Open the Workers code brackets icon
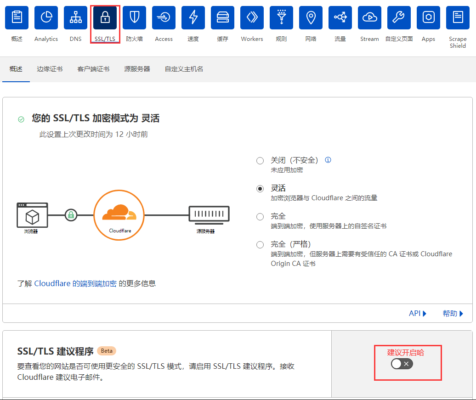The height and width of the screenshot is (400, 476). pyautogui.click(x=252, y=17)
